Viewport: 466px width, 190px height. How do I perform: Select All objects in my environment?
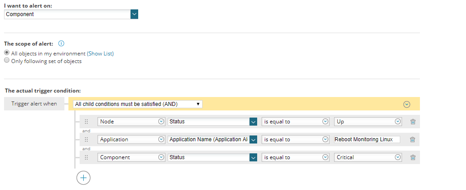pos(7,53)
